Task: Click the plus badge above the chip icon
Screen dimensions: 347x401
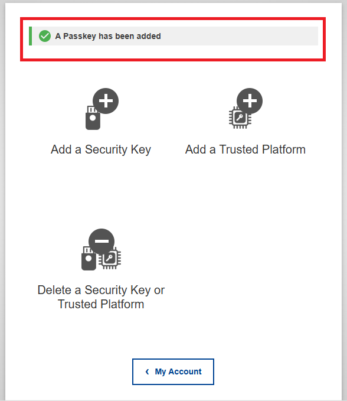Action: (x=250, y=101)
